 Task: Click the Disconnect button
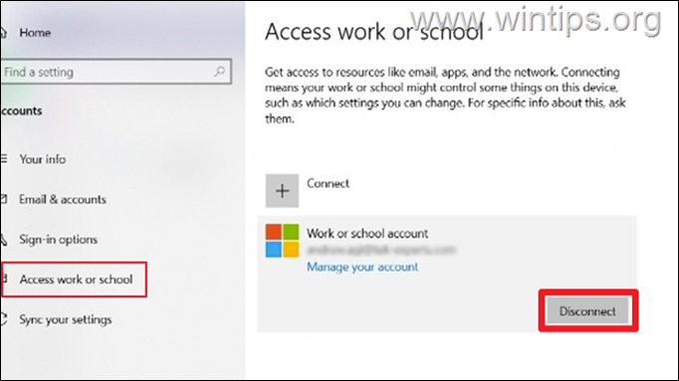coord(587,311)
